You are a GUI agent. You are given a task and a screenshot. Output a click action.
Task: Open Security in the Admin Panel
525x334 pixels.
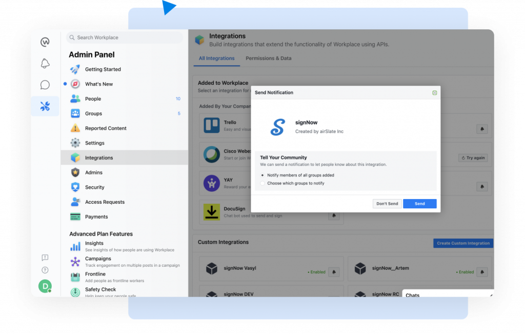[95, 187]
